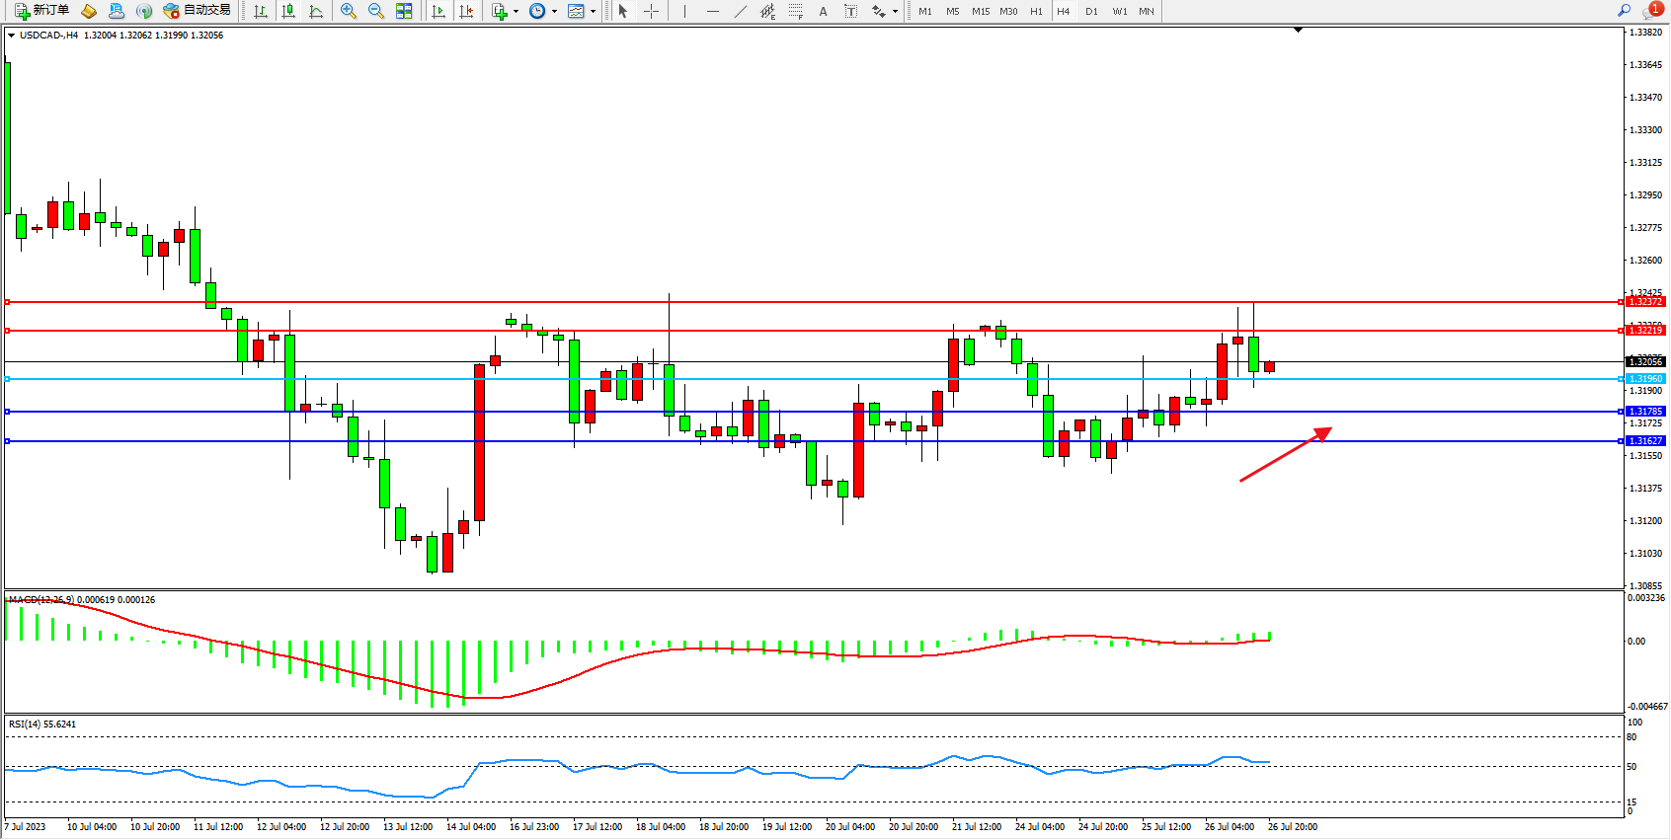1671x840 pixels.
Task: Tile chart windows with grid icon
Action: 404,11
